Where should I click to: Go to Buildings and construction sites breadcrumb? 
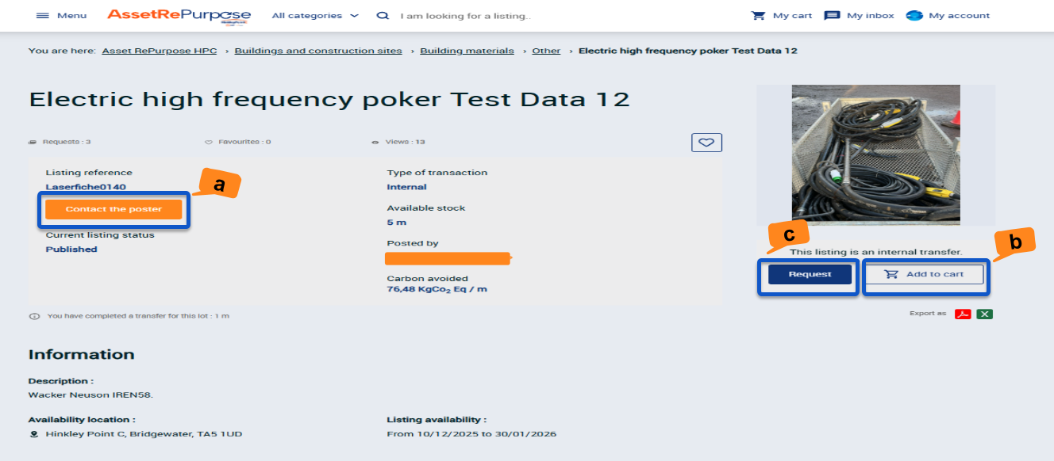click(318, 51)
